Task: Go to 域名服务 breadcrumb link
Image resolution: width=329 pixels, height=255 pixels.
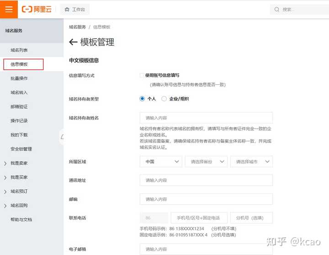Action: tap(77, 27)
